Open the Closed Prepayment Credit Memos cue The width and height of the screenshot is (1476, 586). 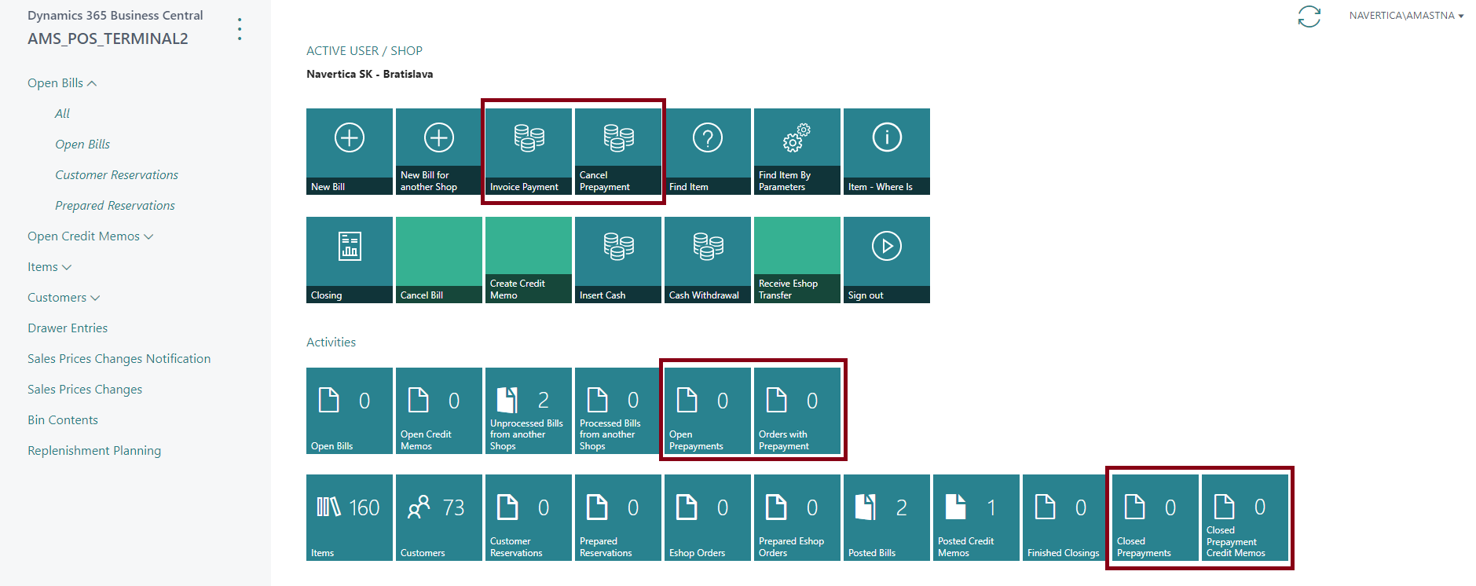pyautogui.click(x=1245, y=518)
